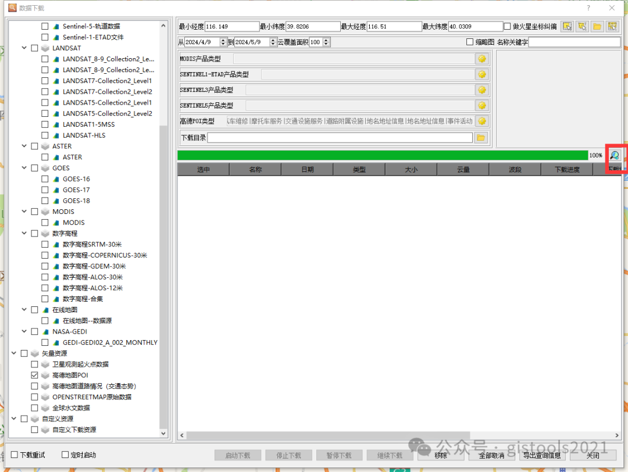Click layer icon beside 全球水文数据
Screen dimensions: 628x472
pos(45,408)
